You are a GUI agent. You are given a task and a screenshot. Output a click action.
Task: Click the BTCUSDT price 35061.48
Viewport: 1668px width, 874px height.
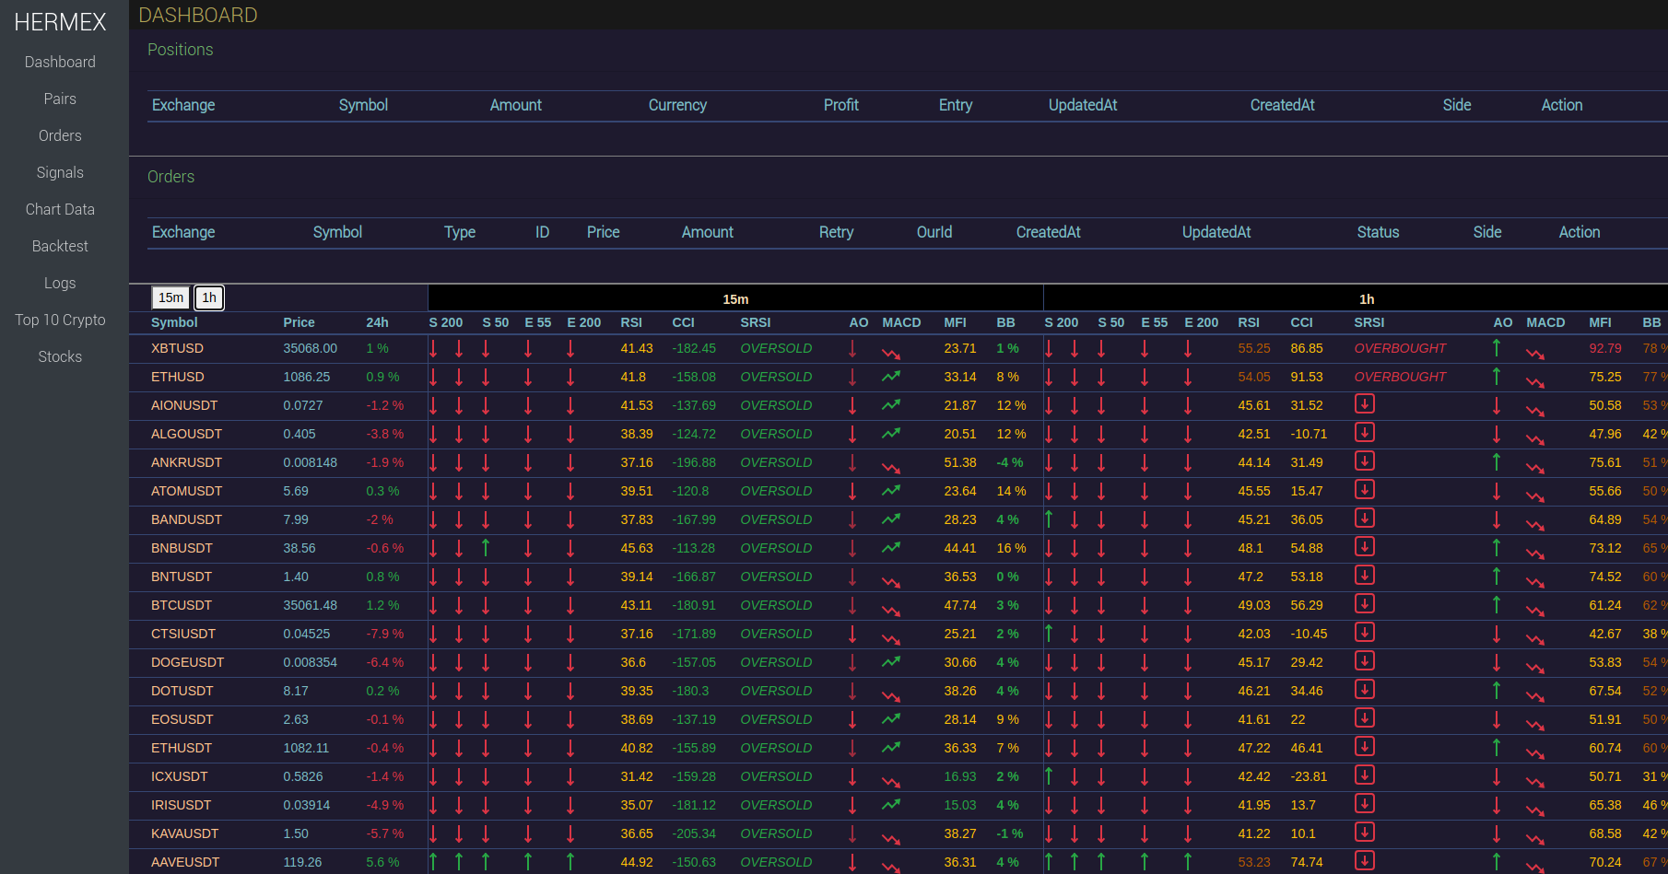click(x=311, y=605)
